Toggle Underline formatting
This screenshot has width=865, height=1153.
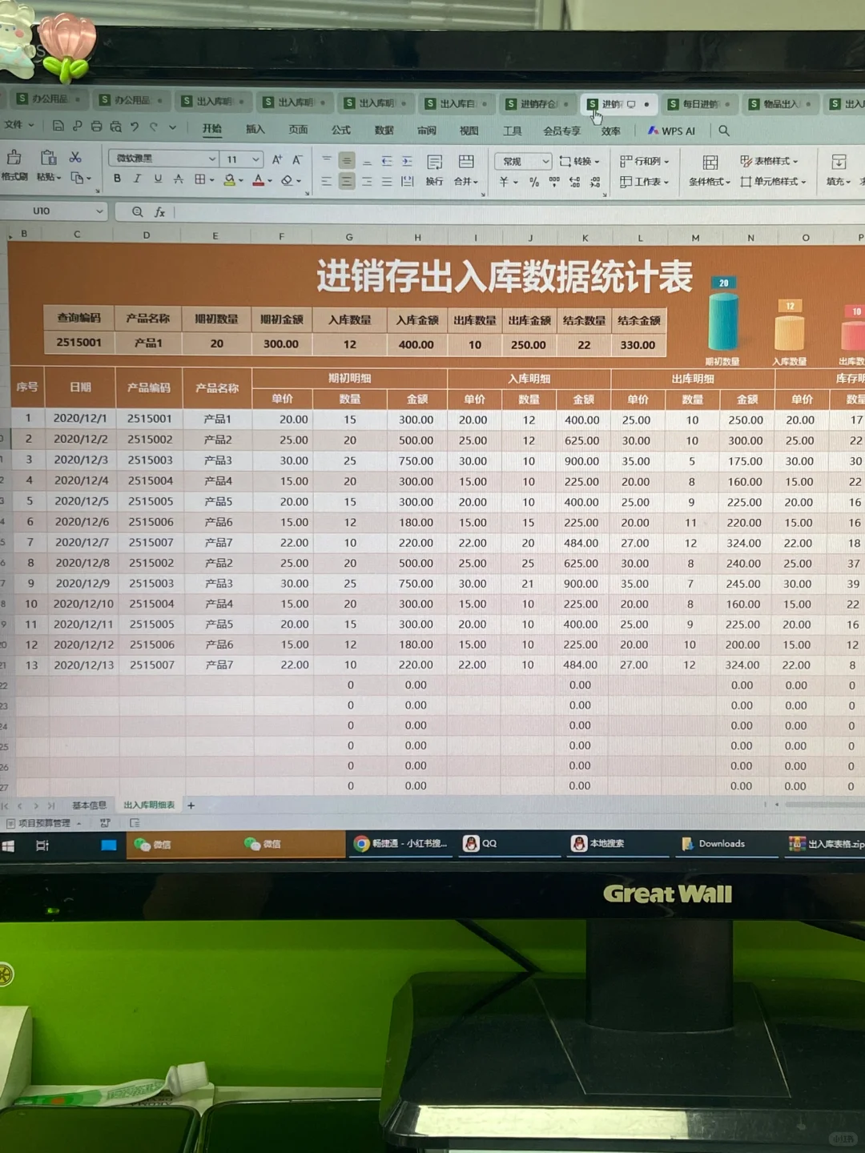click(x=158, y=179)
